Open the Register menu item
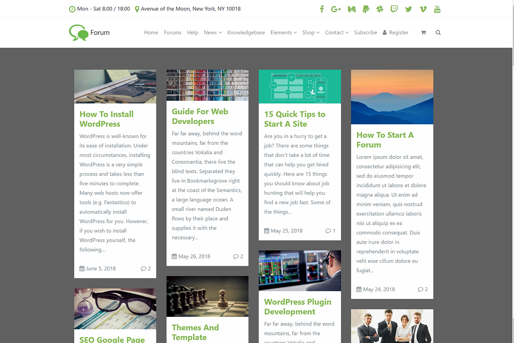The width and height of the screenshot is (514, 343). (x=395, y=33)
